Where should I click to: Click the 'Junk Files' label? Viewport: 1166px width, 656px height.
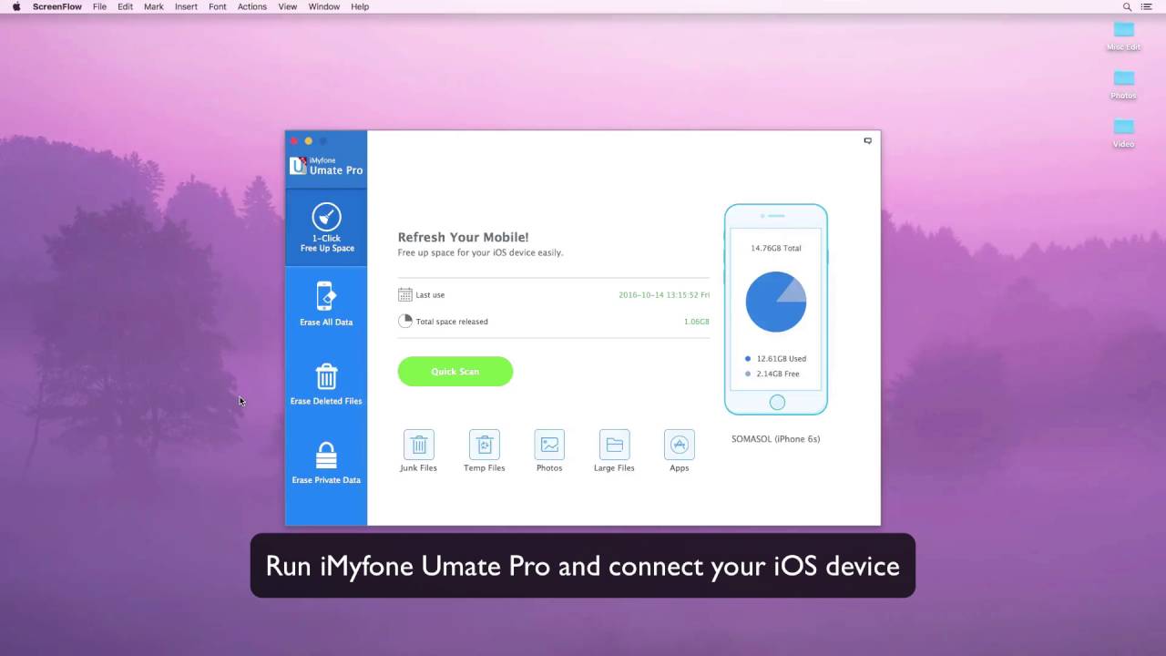pyautogui.click(x=418, y=468)
